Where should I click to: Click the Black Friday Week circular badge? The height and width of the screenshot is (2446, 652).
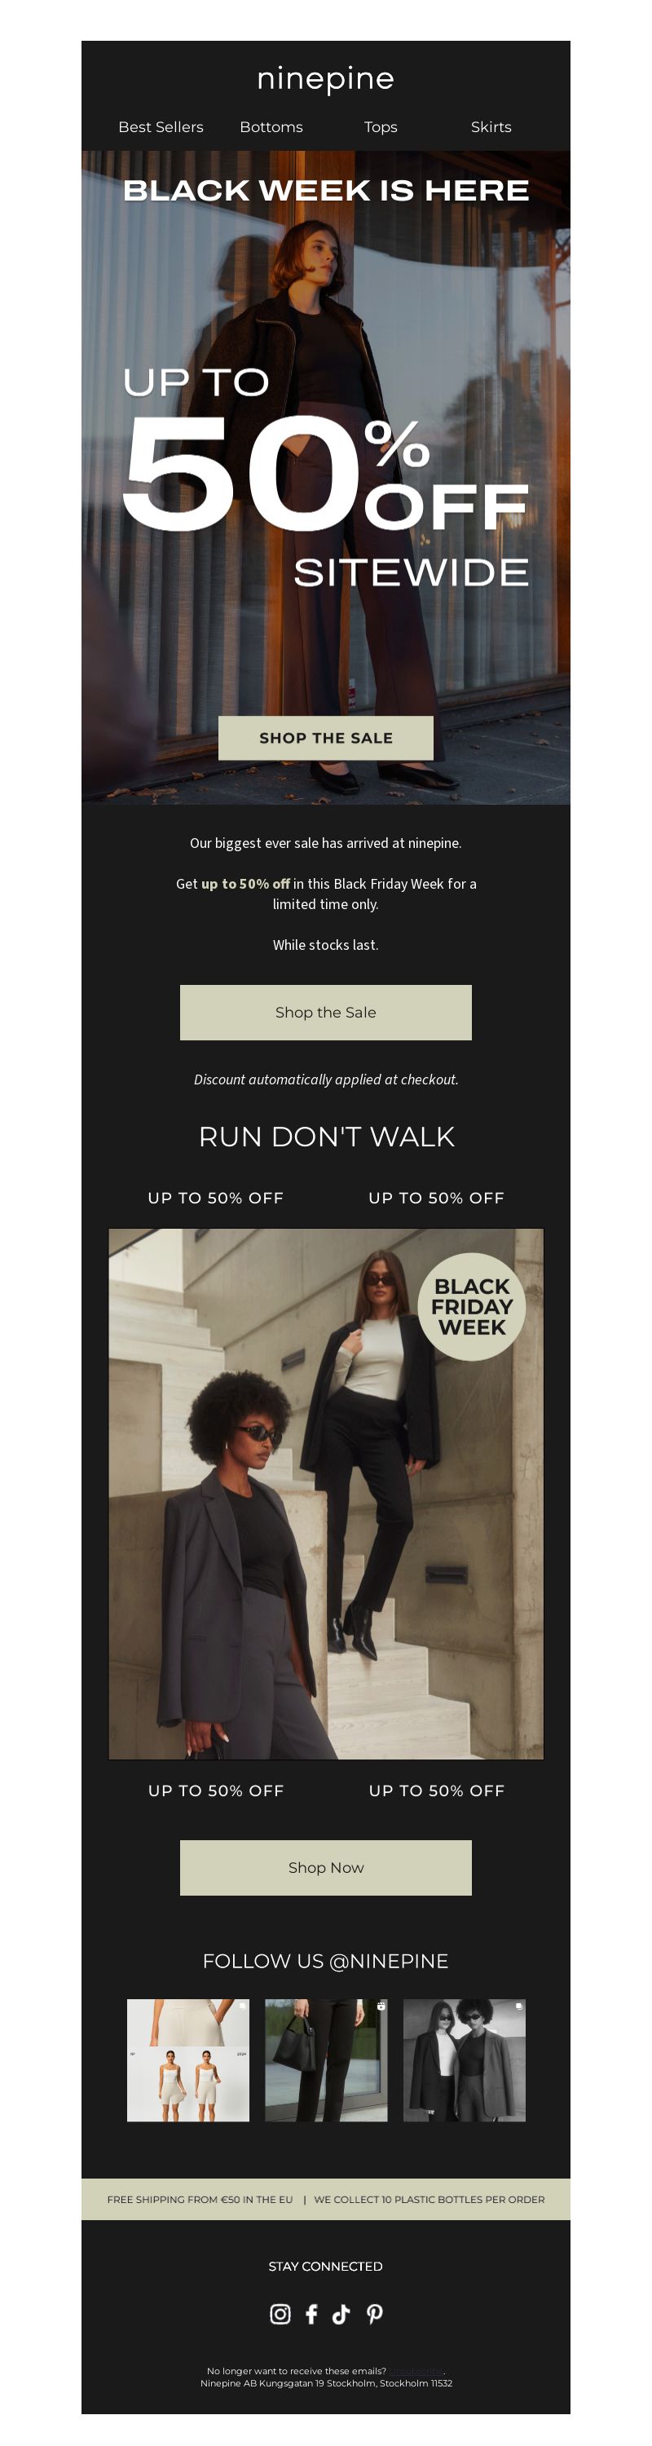(472, 1306)
